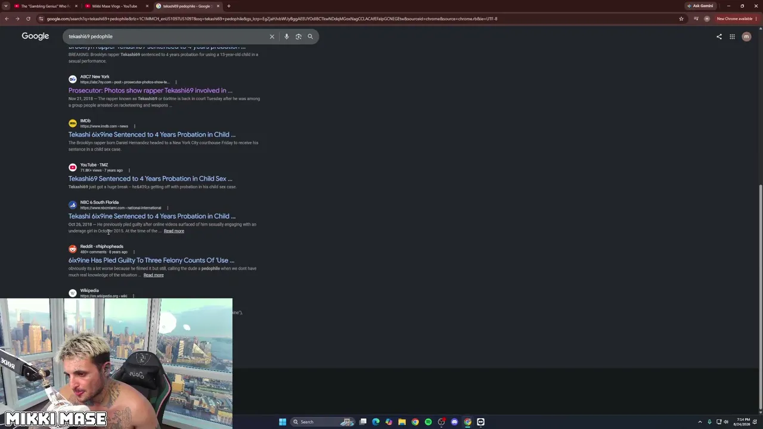Click the page vertical scrollbar
763x429 pixels.
[x=760, y=298]
